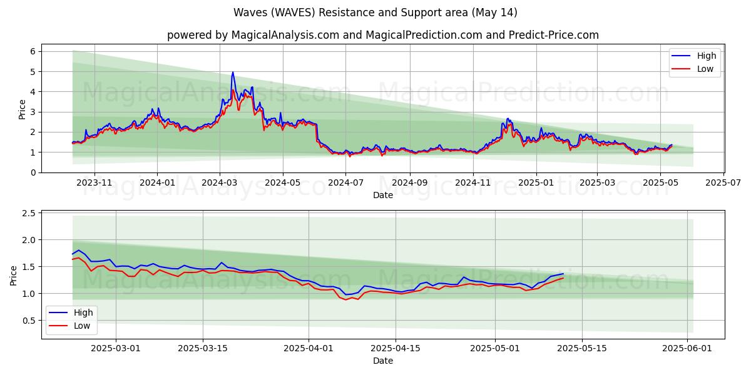751x375 pixels.
Task: Click the '2024-01' date tick
Action: [157, 182]
